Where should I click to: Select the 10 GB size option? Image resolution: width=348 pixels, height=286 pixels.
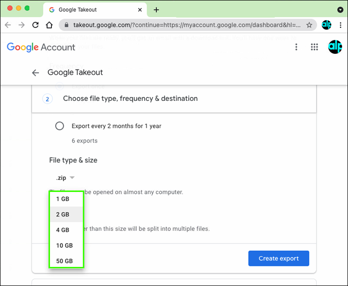point(64,245)
